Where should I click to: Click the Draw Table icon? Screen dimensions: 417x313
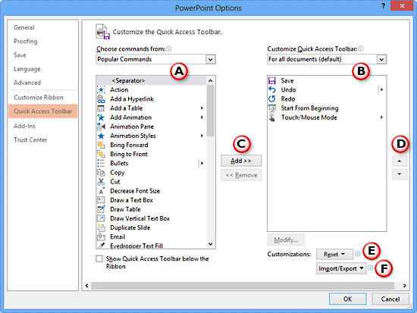[101, 209]
